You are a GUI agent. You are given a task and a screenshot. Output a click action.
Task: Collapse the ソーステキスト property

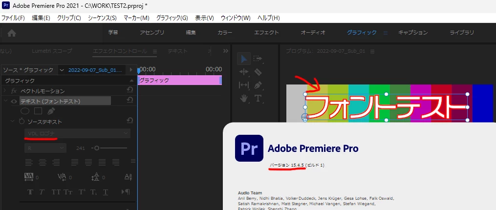pyautogui.click(x=13, y=121)
